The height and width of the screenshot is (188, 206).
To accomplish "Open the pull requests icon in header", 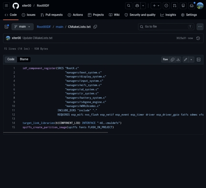I will 175,6.
